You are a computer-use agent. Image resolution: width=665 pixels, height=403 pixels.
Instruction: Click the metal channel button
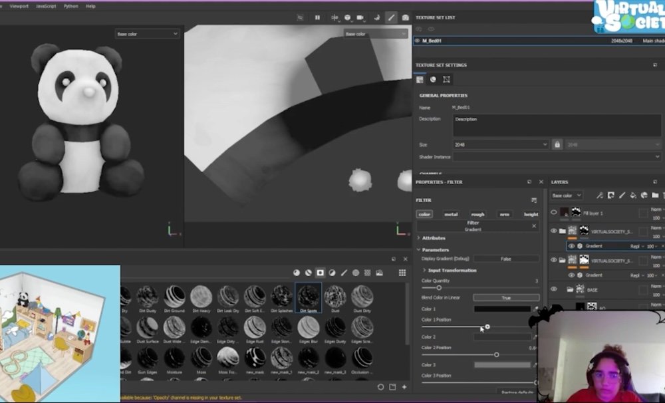point(451,214)
